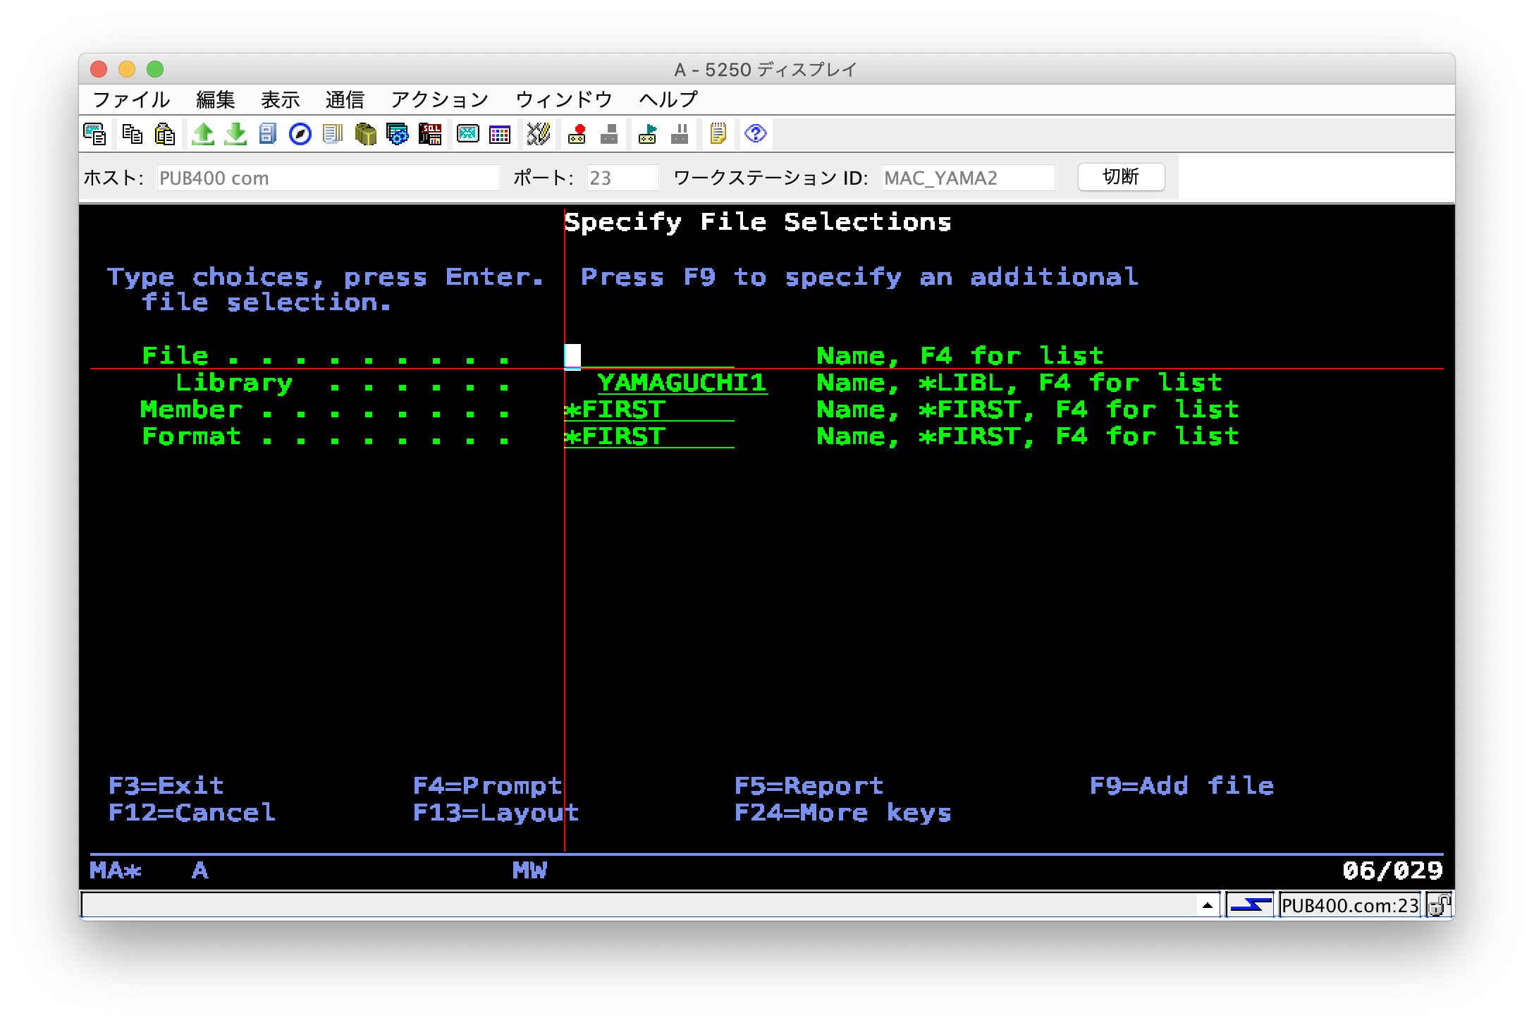Expand the status bar up-arrow dropdown
The width and height of the screenshot is (1534, 1025).
click(x=1207, y=905)
